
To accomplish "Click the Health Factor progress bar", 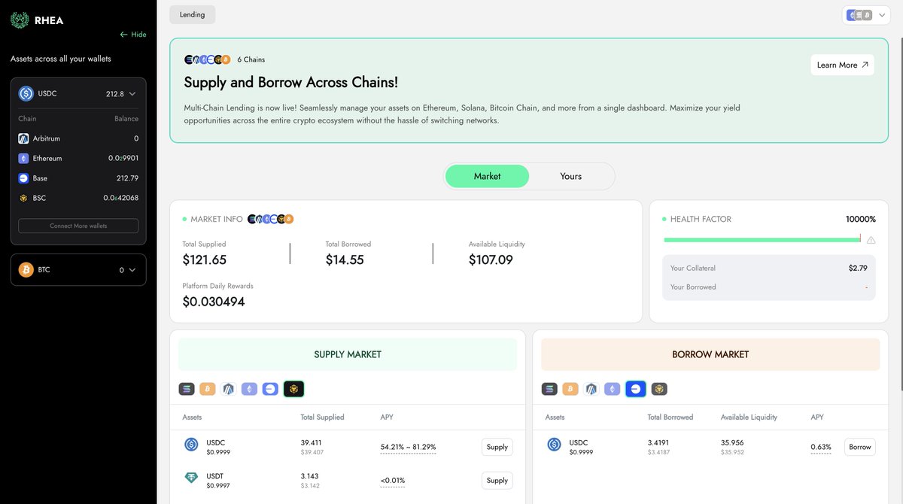I will click(x=762, y=240).
